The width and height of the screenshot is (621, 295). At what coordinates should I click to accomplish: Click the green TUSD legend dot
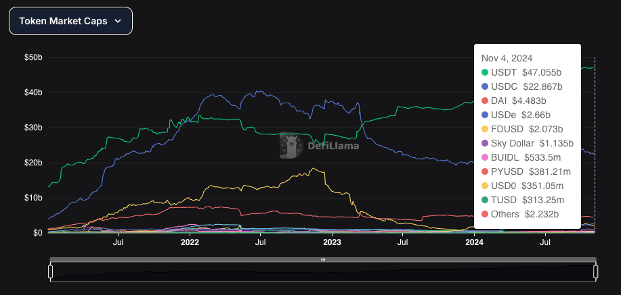coord(485,200)
